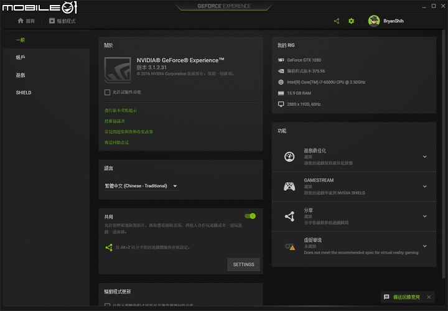Go to the Drivers tab in top navigation
This screenshot has height=311, width=448.
(62, 21)
